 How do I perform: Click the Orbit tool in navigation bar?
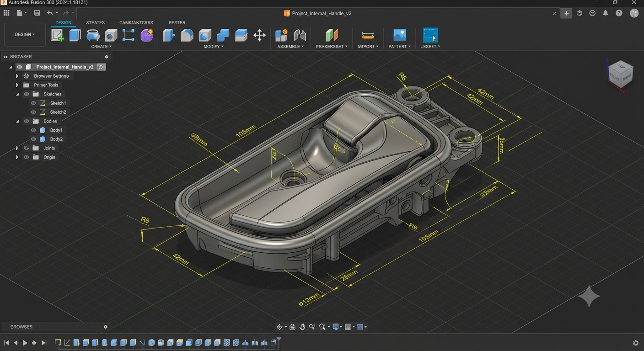tap(279, 327)
